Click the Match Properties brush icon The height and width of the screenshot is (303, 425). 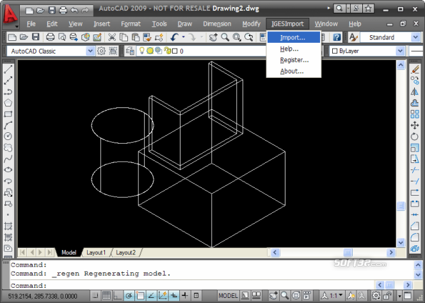159,37
